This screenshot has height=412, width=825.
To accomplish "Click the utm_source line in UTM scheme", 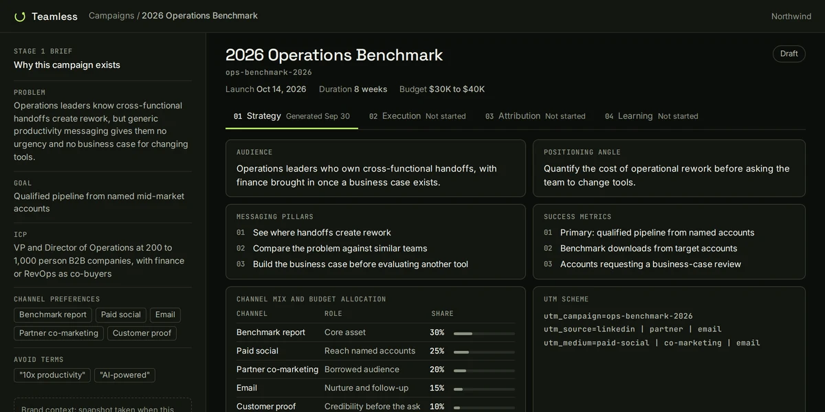I will [x=632, y=330].
